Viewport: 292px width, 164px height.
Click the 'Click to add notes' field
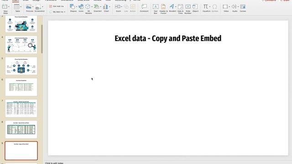(54, 163)
